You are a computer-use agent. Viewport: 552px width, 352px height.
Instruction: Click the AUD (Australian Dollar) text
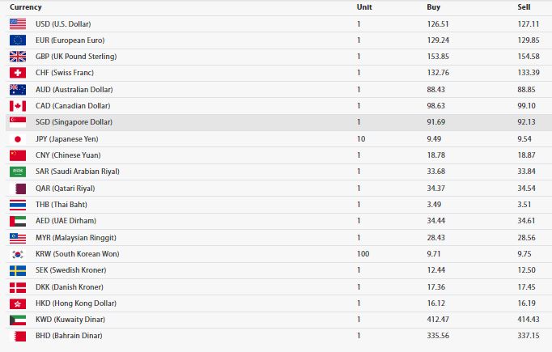tap(74, 89)
